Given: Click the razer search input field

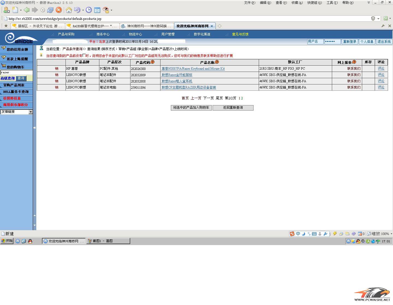Looking at the screenshot, I should tap(16, 72).
